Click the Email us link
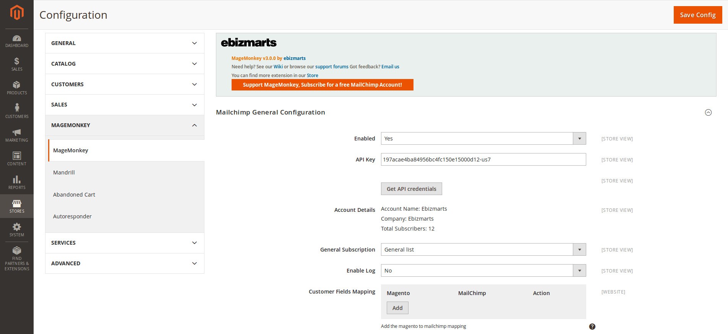The width and height of the screenshot is (728, 334). 390,67
